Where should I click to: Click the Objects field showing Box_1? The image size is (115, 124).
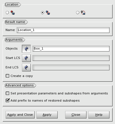[71, 49]
